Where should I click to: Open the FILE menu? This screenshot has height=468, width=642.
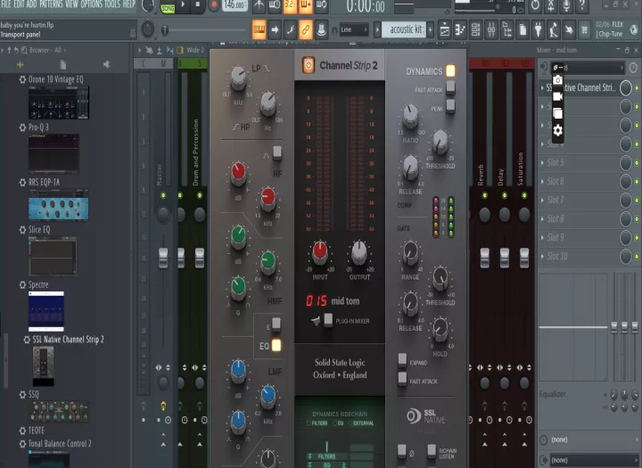[x=6, y=4]
